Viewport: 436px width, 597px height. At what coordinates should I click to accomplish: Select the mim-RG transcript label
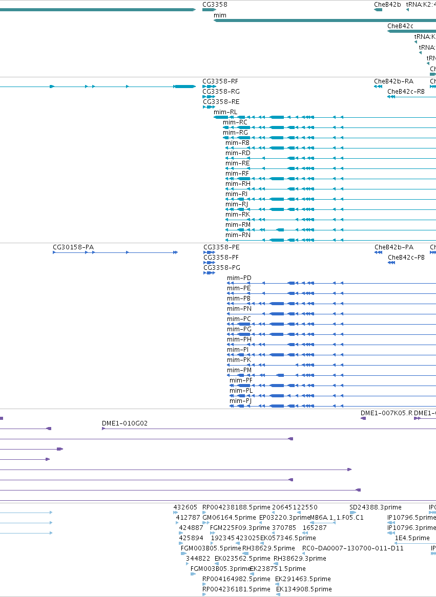coord(235,133)
